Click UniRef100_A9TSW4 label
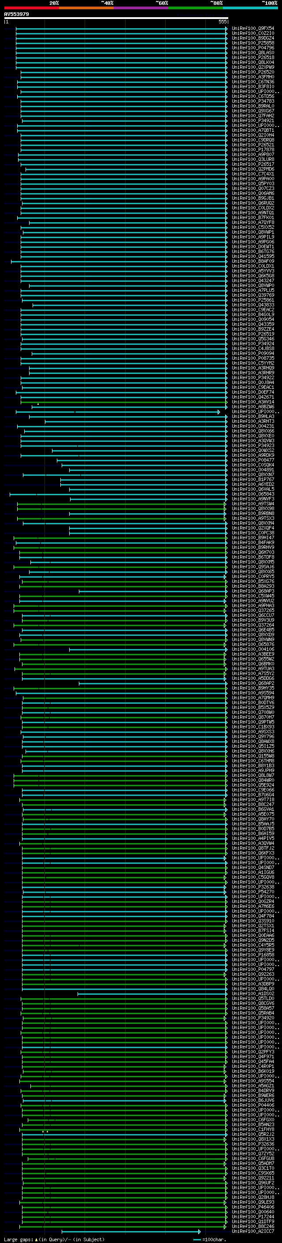 point(253,504)
